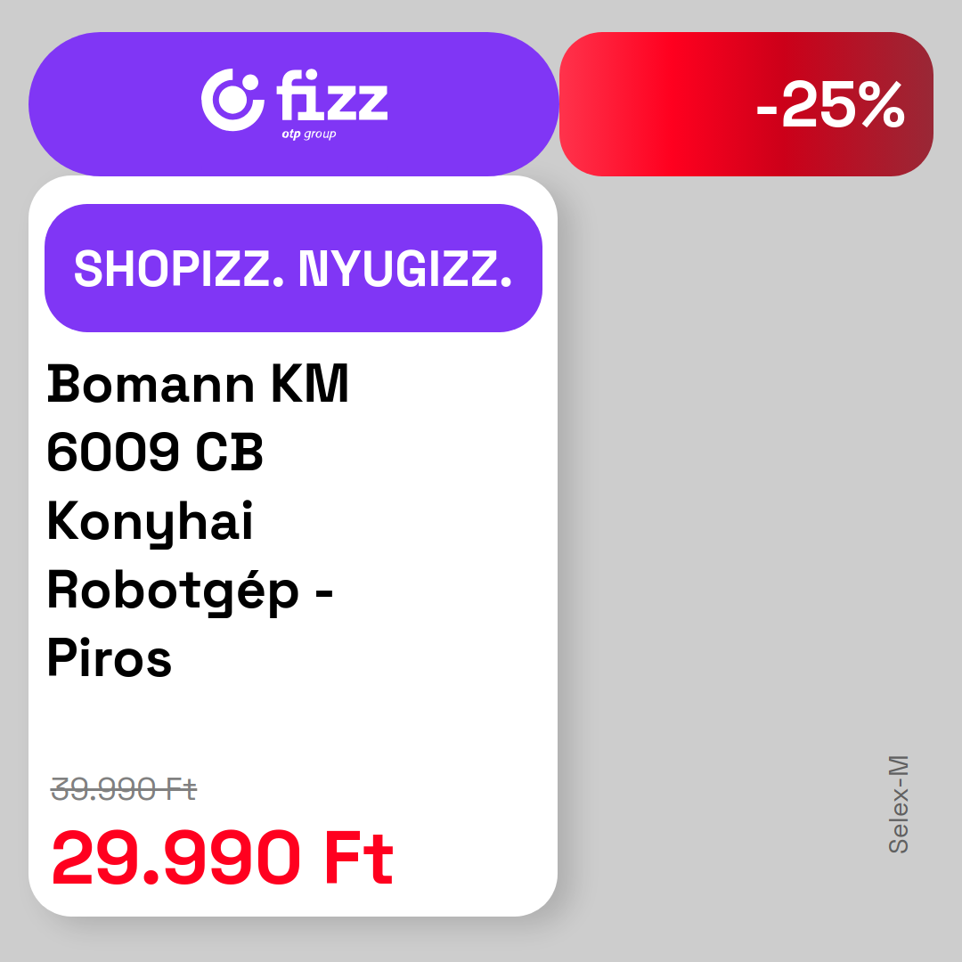Viewport: 962px width, 962px height.
Task: Click the SHOPIZZ. NYUGIZZ. purple banner
Action: click(293, 268)
